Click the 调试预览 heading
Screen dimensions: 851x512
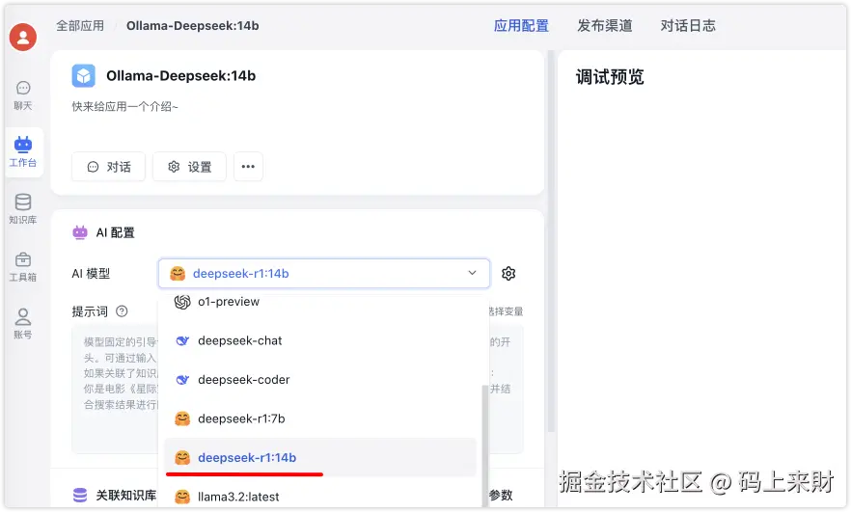pos(610,77)
